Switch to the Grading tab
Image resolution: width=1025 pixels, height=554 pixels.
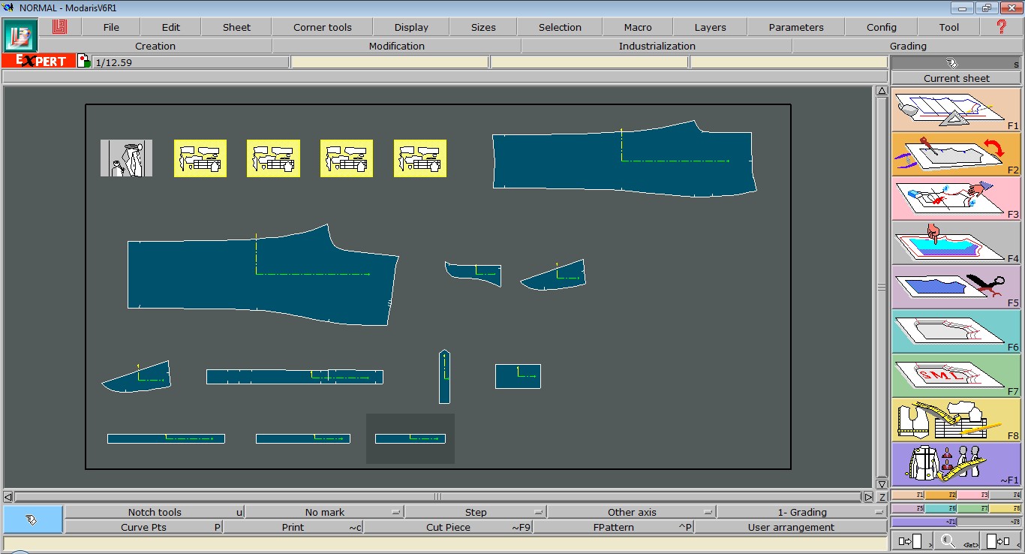click(908, 46)
